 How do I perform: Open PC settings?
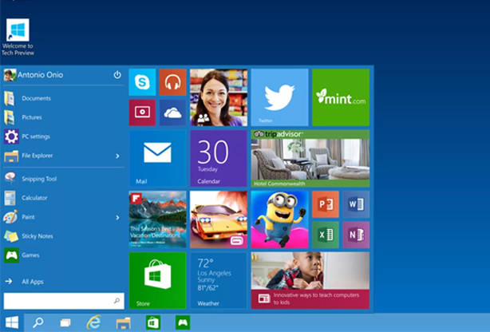click(64, 136)
